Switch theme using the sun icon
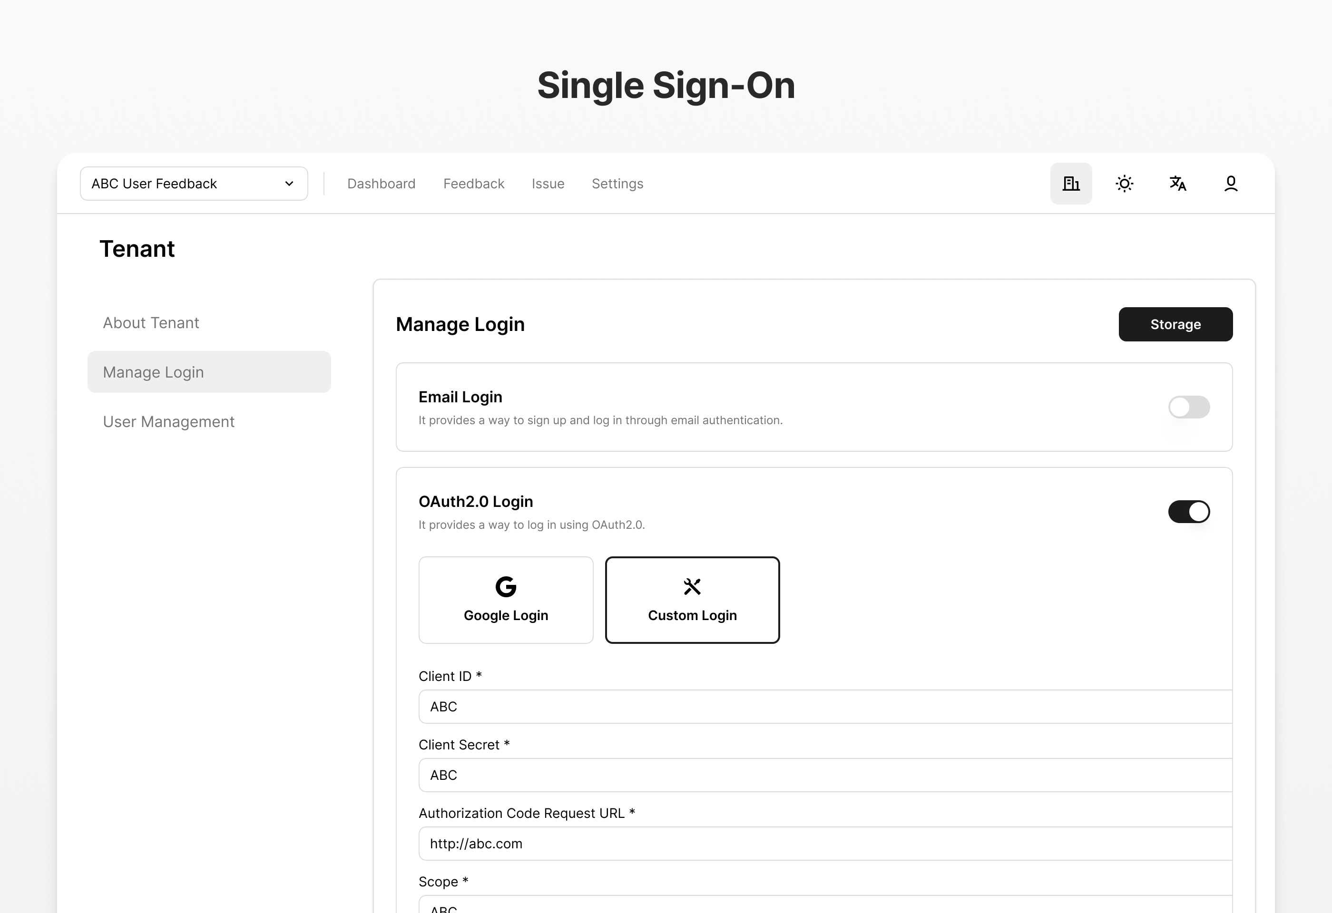The height and width of the screenshot is (913, 1332). click(x=1124, y=183)
